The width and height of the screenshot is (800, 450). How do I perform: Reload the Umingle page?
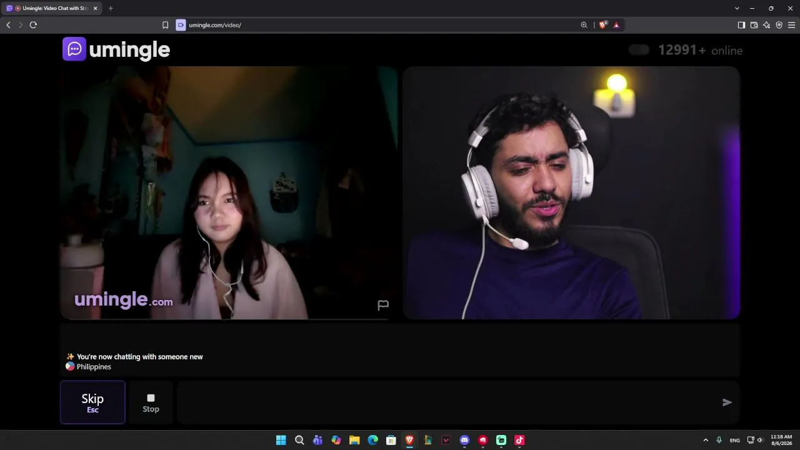(x=33, y=25)
